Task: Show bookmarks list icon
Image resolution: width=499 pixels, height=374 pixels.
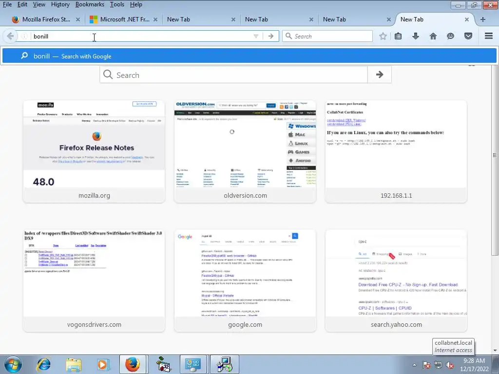Action: click(x=398, y=36)
